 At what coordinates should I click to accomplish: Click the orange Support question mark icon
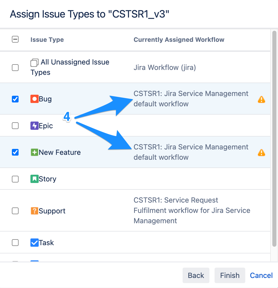coord(35,211)
